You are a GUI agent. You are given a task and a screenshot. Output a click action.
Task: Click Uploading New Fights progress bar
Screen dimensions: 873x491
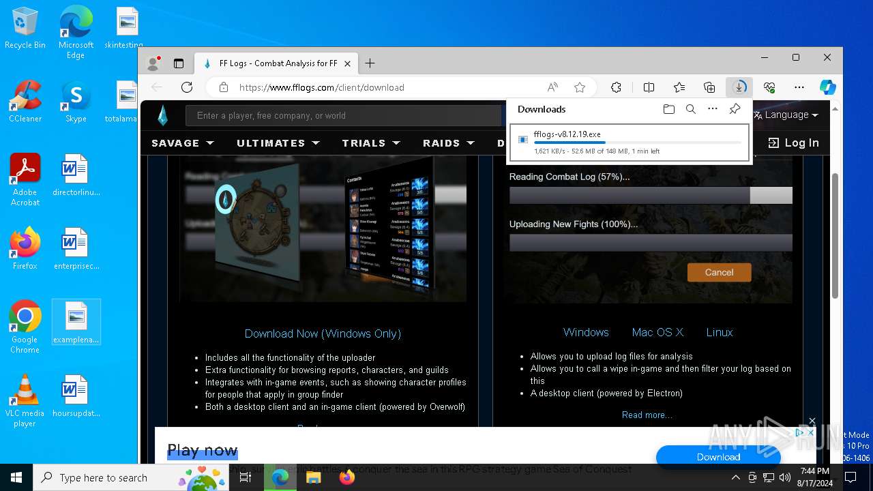click(651, 243)
